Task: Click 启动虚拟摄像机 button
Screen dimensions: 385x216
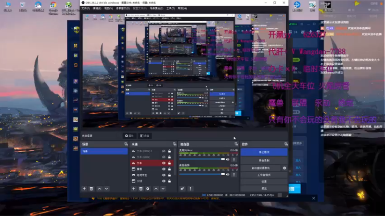Action: (261, 168)
